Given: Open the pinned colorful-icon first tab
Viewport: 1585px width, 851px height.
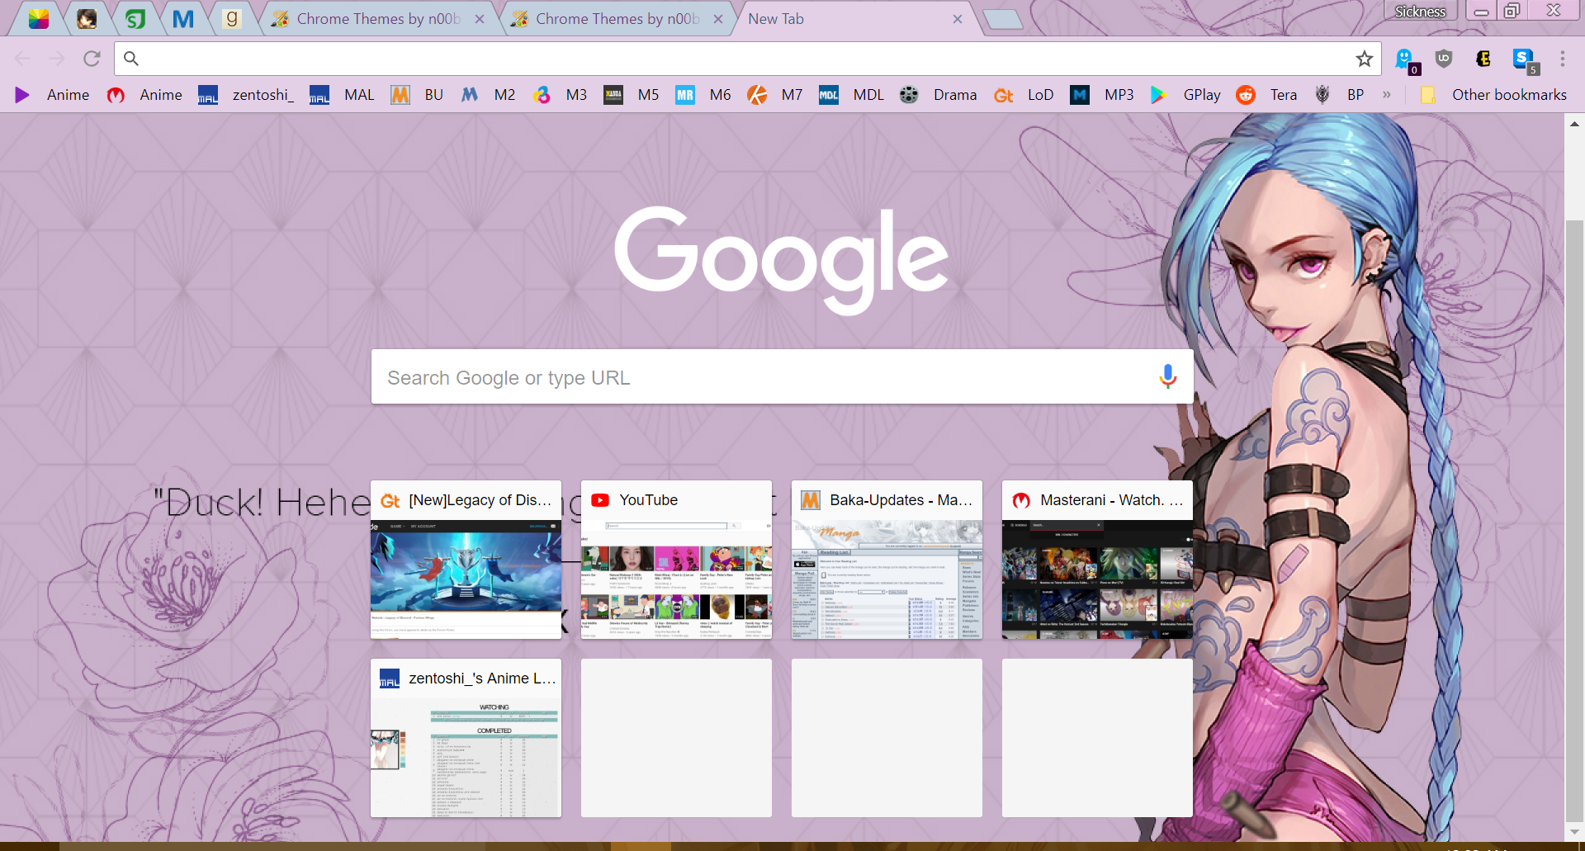Looking at the screenshot, I should point(39,18).
